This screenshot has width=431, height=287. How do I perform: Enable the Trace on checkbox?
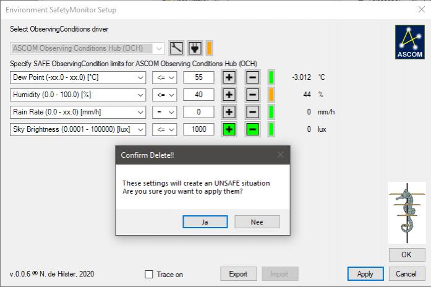click(x=148, y=274)
